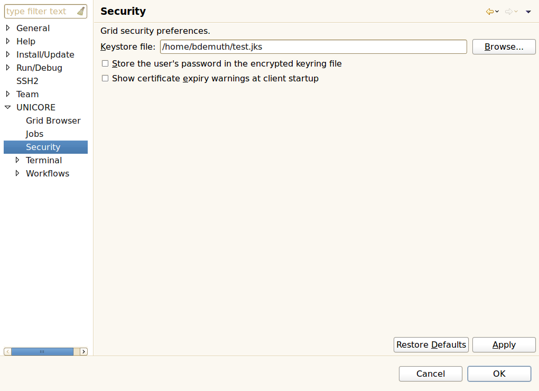Click the Apply button
The image size is (539, 391).
pyautogui.click(x=504, y=345)
